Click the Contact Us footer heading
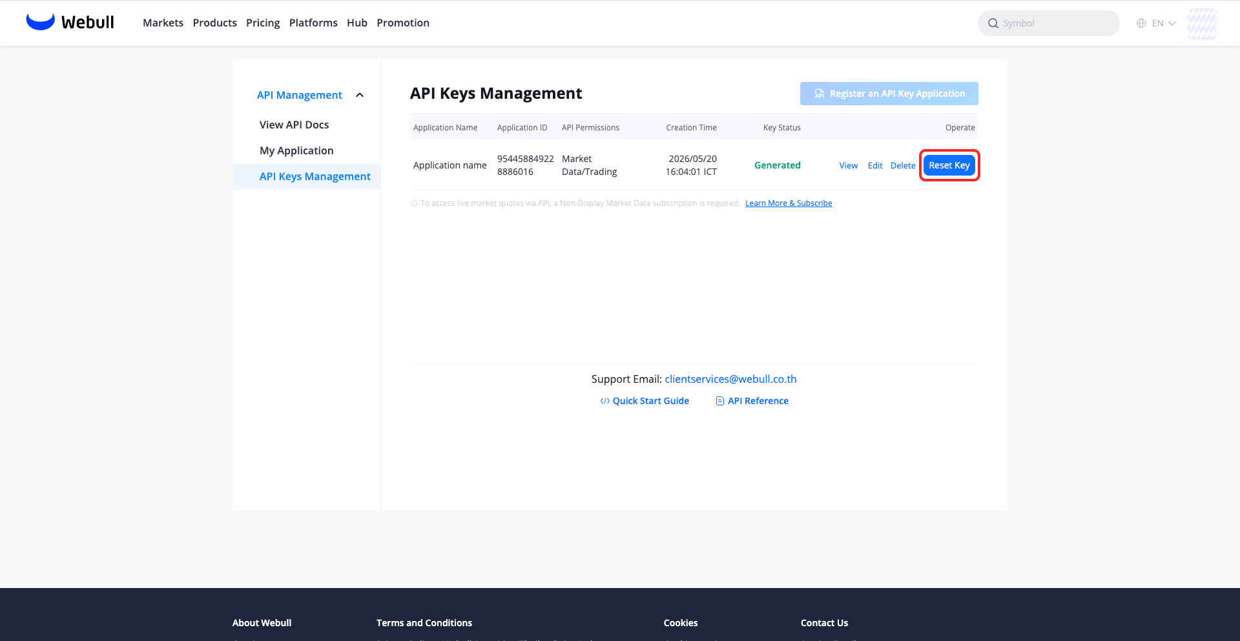 [824, 623]
